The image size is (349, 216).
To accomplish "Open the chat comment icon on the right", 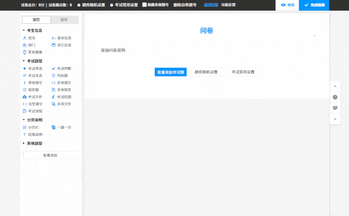I will [x=335, y=108].
